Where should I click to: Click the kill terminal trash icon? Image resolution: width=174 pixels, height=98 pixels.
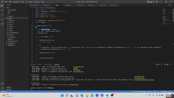coord(167,65)
